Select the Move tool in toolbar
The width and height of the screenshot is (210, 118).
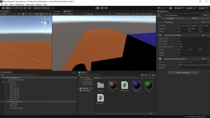(x=8, y=8)
